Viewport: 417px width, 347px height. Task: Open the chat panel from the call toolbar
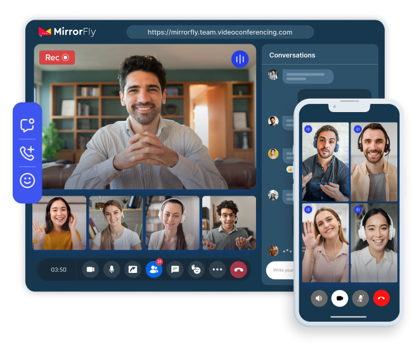pos(175,270)
